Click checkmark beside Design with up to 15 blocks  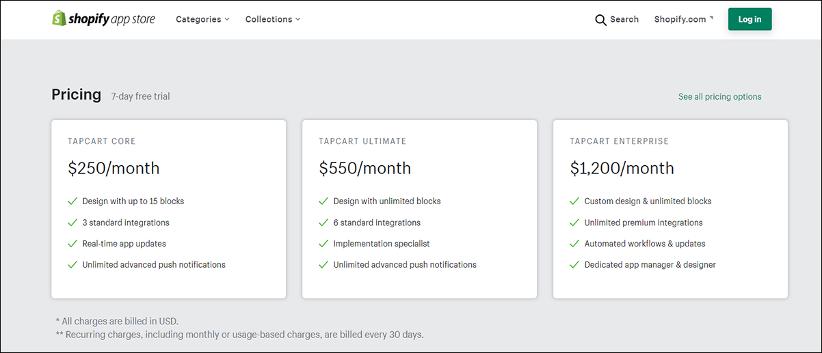click(x=72, y=201)
